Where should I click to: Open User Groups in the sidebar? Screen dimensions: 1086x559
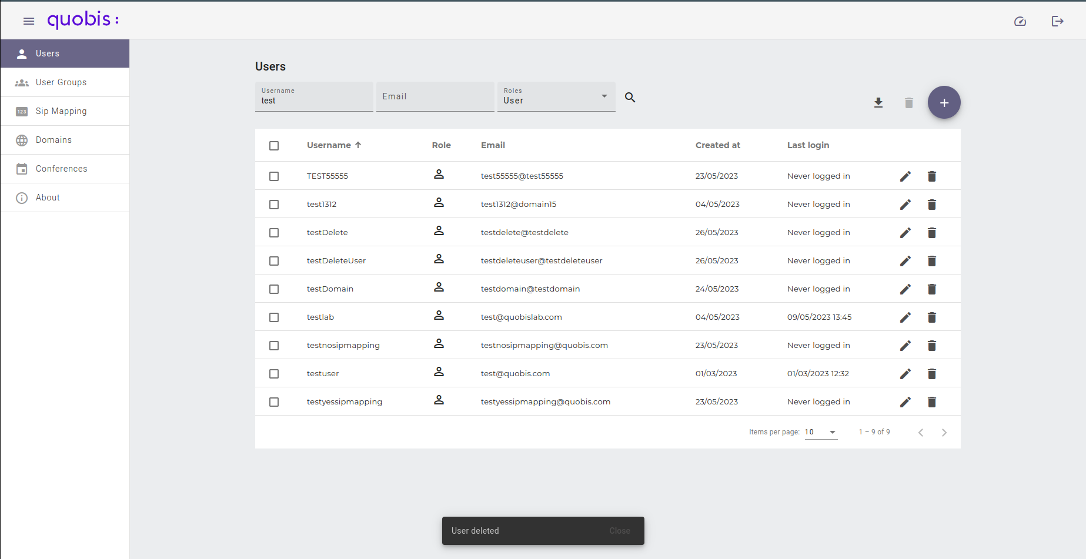65,82
